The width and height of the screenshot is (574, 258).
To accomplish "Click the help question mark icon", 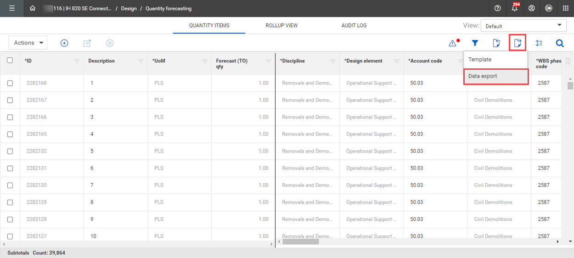I will (498, 8).
